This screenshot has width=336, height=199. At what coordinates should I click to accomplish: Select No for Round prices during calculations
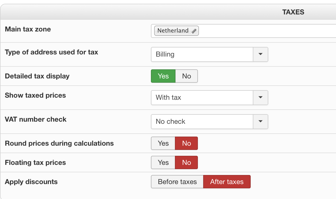click(186, 144)
